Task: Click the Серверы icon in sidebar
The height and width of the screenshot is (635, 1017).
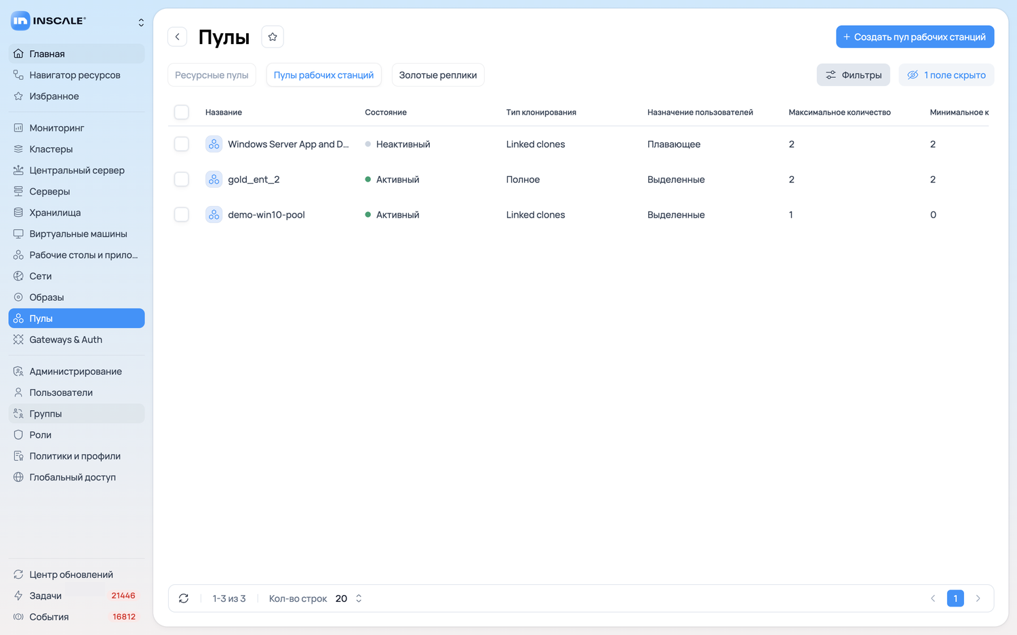Action: pos(18,191)
